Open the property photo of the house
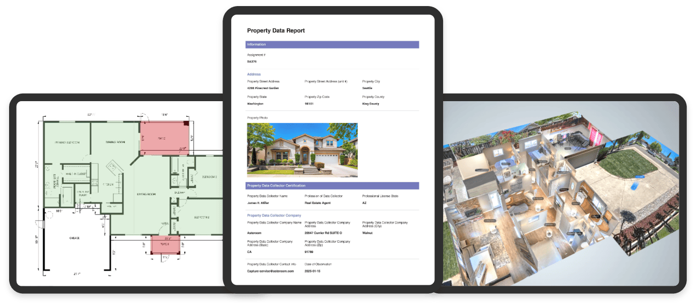696x306 pixels. (302, 150)
